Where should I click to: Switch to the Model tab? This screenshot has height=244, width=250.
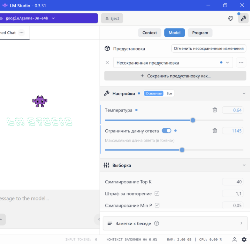tap(175, 33)
